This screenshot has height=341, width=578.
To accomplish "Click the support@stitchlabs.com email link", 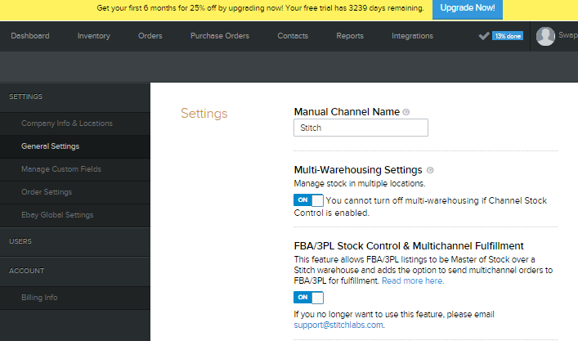I will [338, 325].
